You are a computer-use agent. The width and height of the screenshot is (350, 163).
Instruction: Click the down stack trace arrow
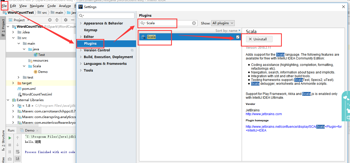point(18,145)
